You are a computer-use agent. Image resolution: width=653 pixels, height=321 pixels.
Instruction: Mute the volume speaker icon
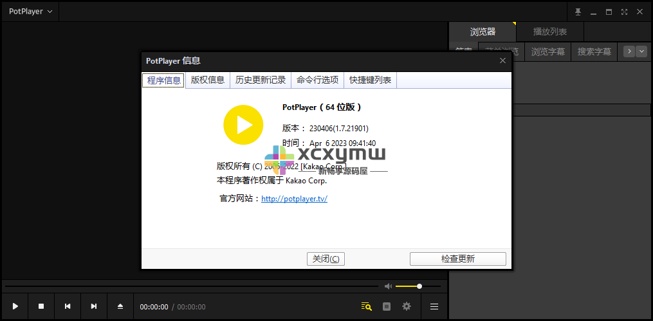point(388,286)
